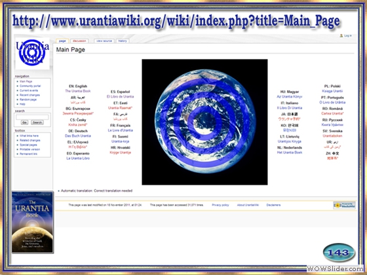The image size is (367, 275).
Task: Click the Search button
Action: point(37,122)
